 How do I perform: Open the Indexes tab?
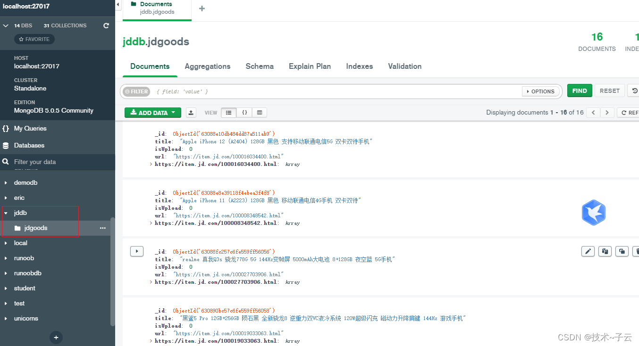[360, 66]
